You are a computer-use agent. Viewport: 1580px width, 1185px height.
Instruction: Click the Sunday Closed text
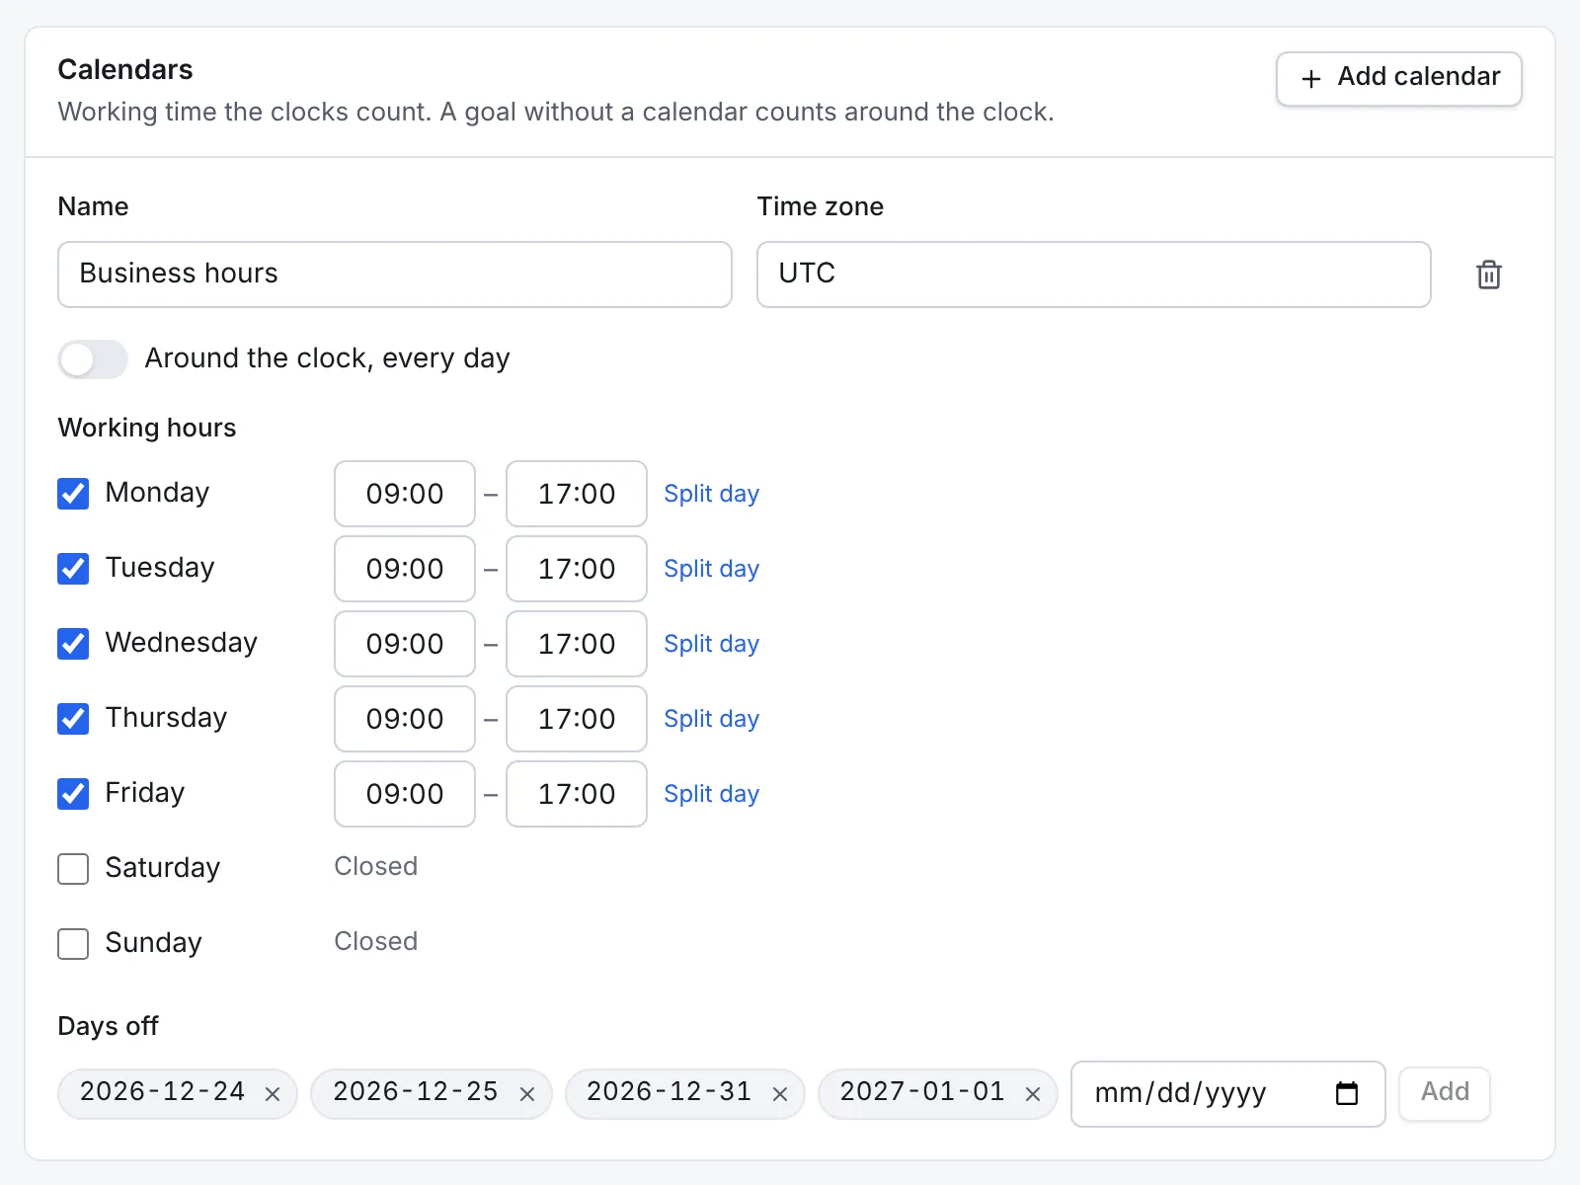(376, 941)
